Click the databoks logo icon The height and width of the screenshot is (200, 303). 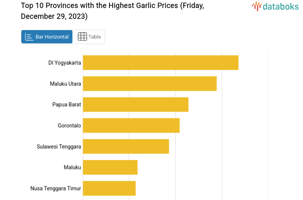(x=257, y=6)
